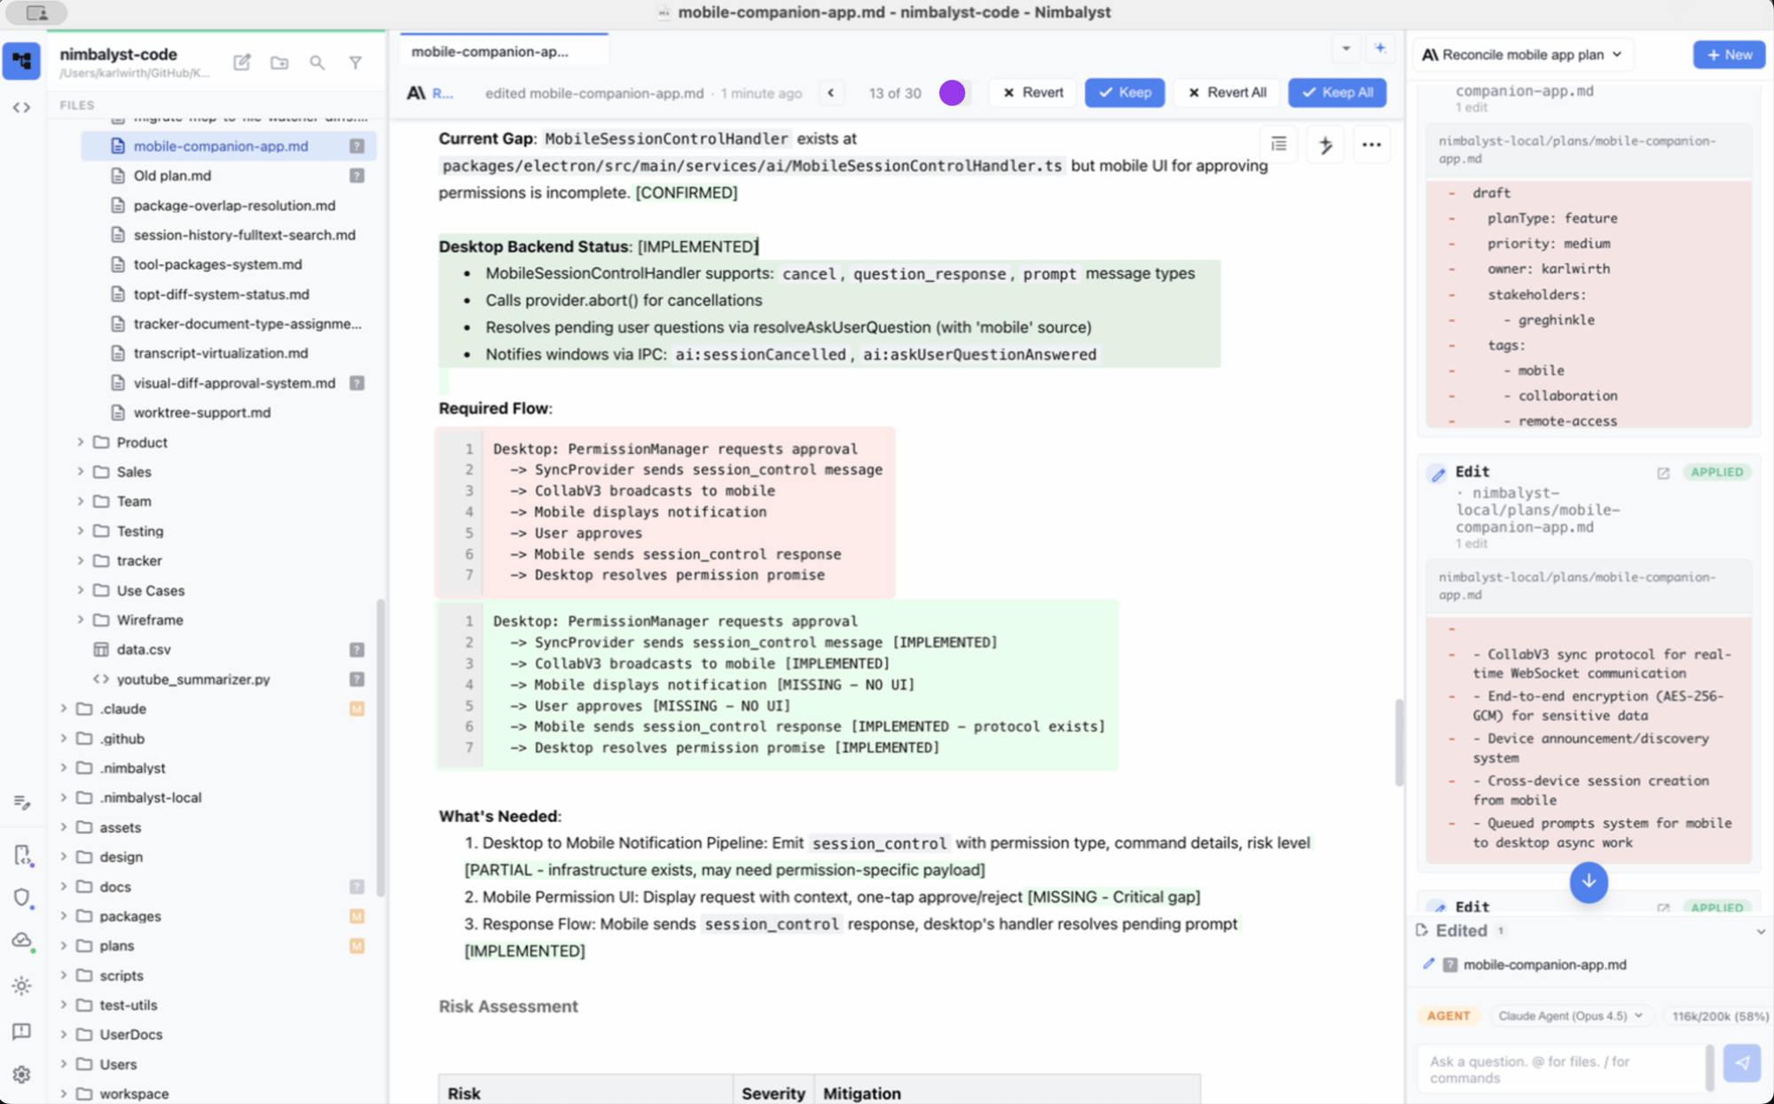Open the Claude Agent model dropdown

(1570, 1015)
